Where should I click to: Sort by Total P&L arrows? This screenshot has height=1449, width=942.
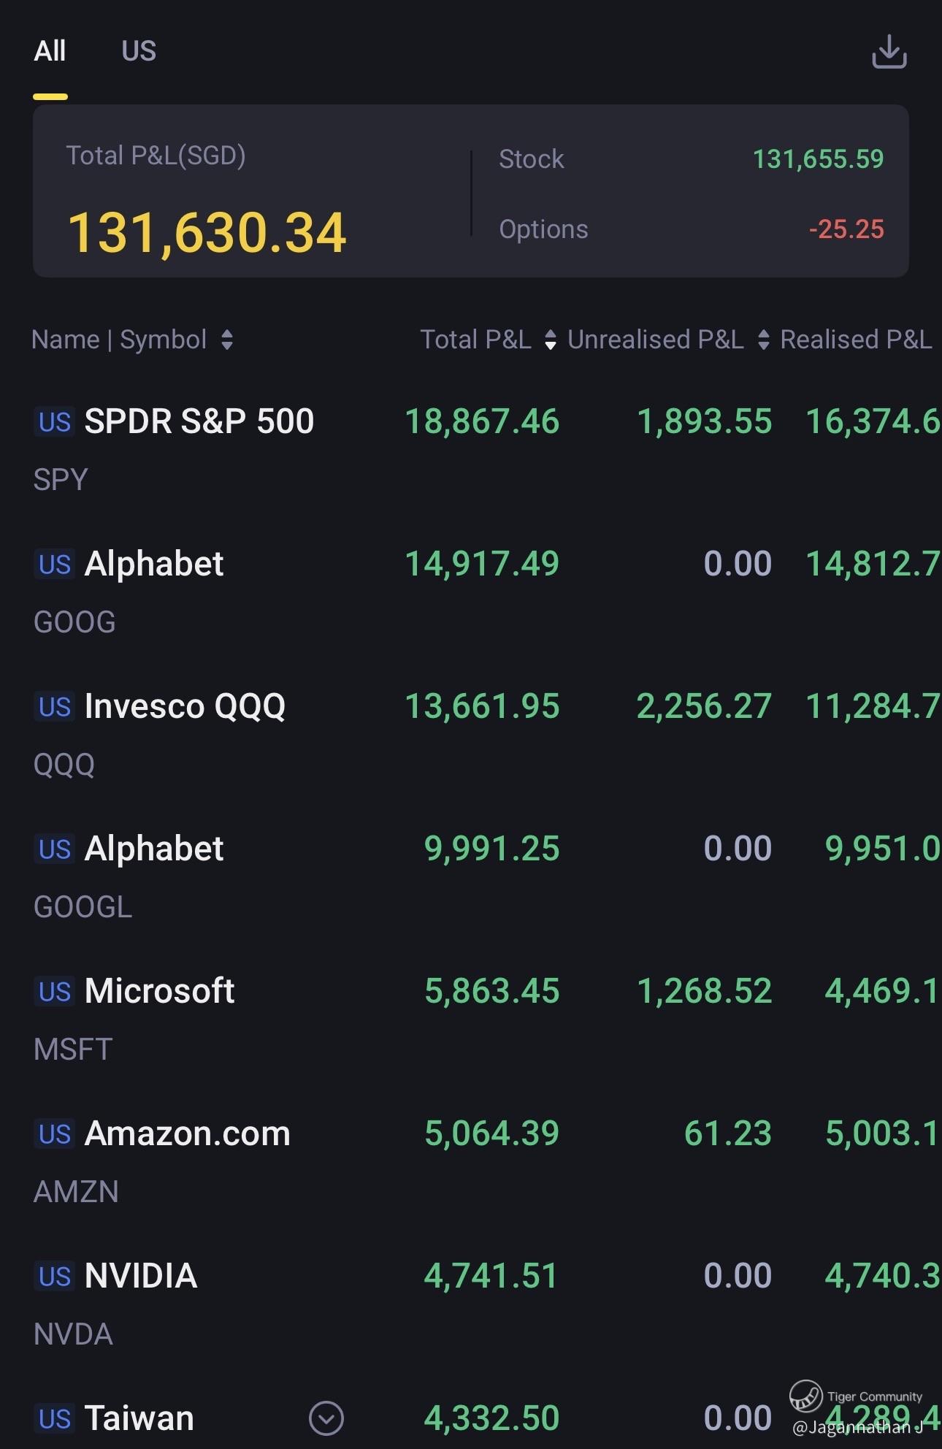pyautogui.click(x=551, y=340)
